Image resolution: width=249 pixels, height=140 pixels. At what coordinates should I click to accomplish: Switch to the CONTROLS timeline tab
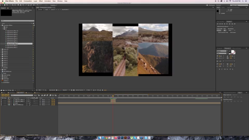pyautogui.click(x=12, y=93)
